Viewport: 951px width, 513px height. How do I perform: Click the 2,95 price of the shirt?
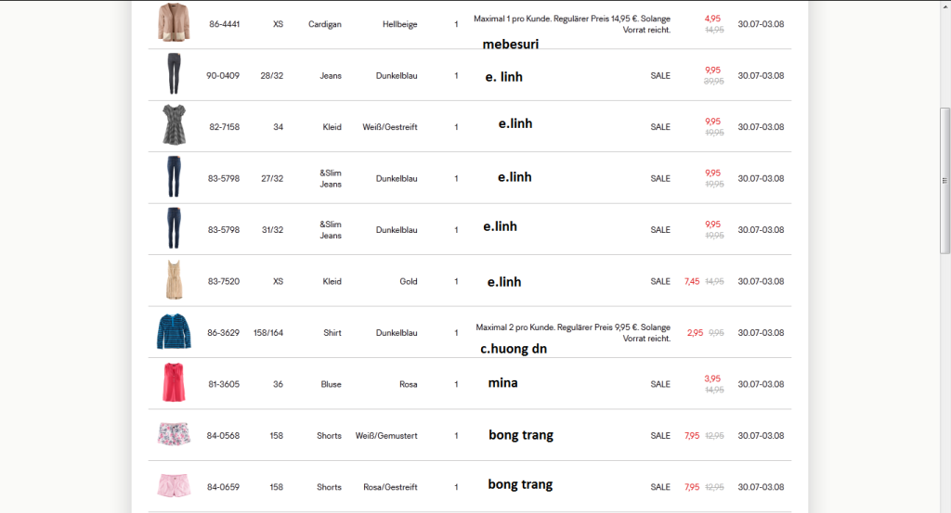(x=696, y=332)
